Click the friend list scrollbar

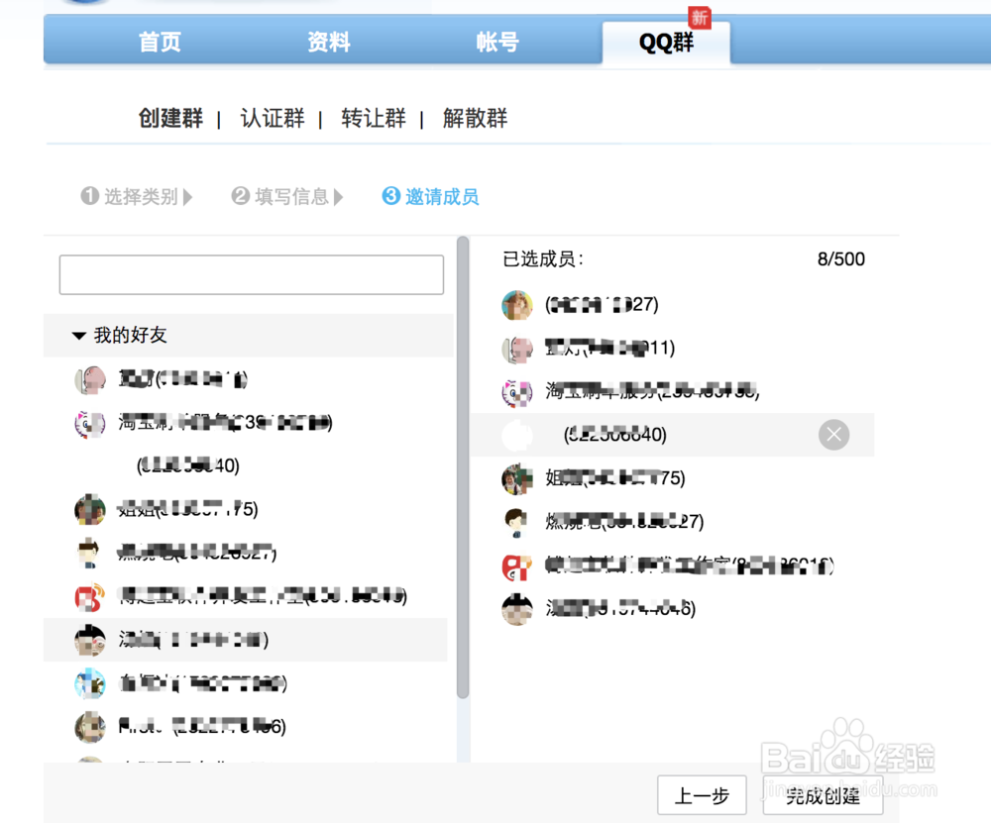[463, 467]
